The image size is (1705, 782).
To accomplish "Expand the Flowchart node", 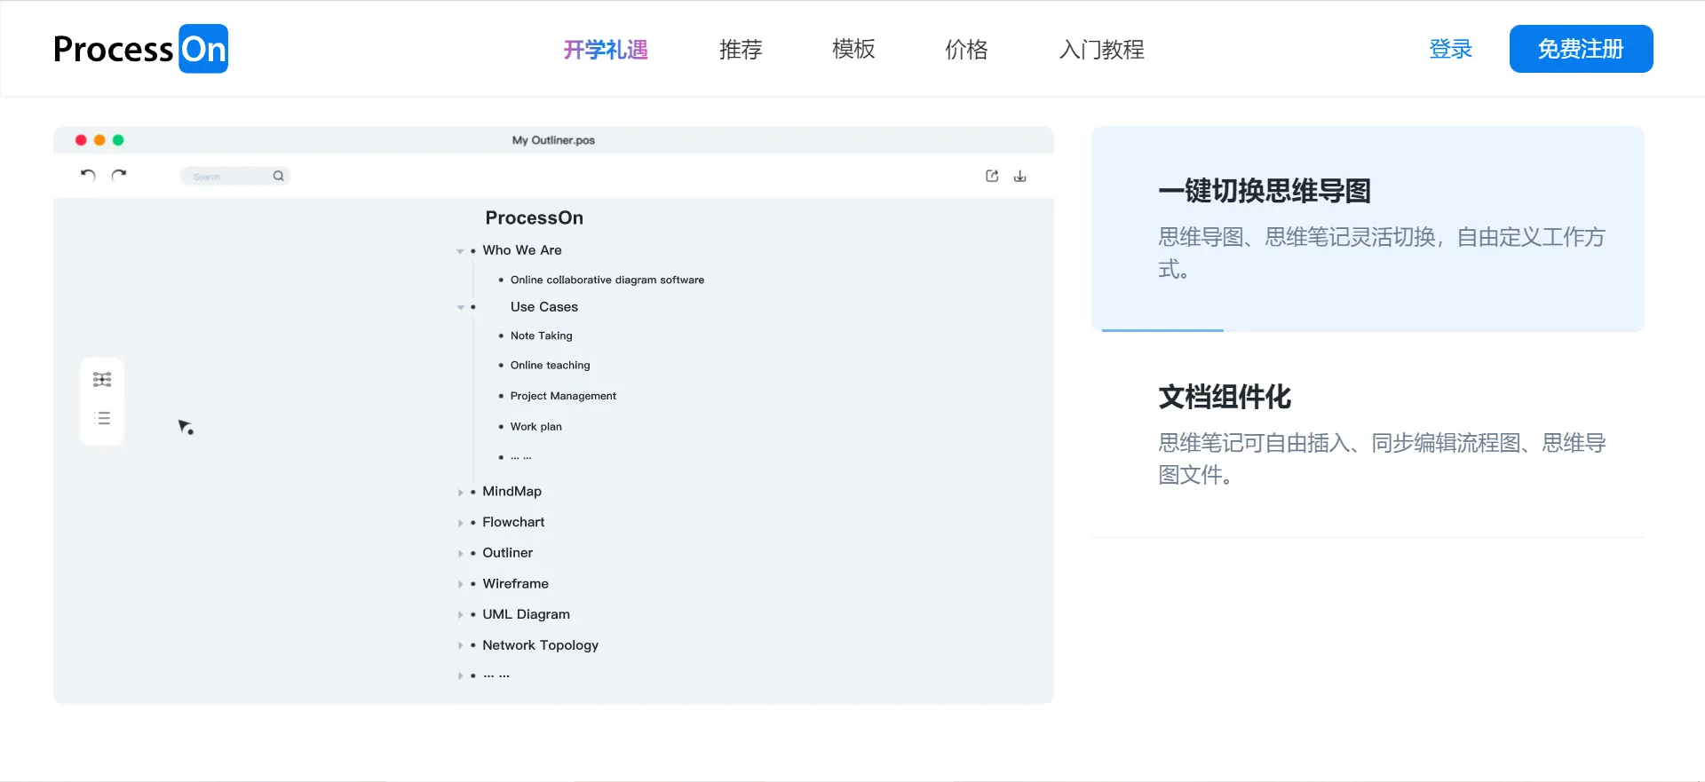I will click(460, 523).
